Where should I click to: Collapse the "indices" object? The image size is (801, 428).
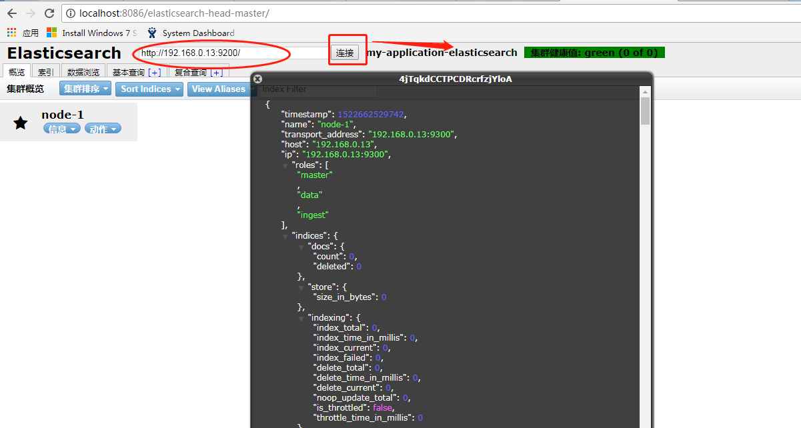click(x=285, y=236)
